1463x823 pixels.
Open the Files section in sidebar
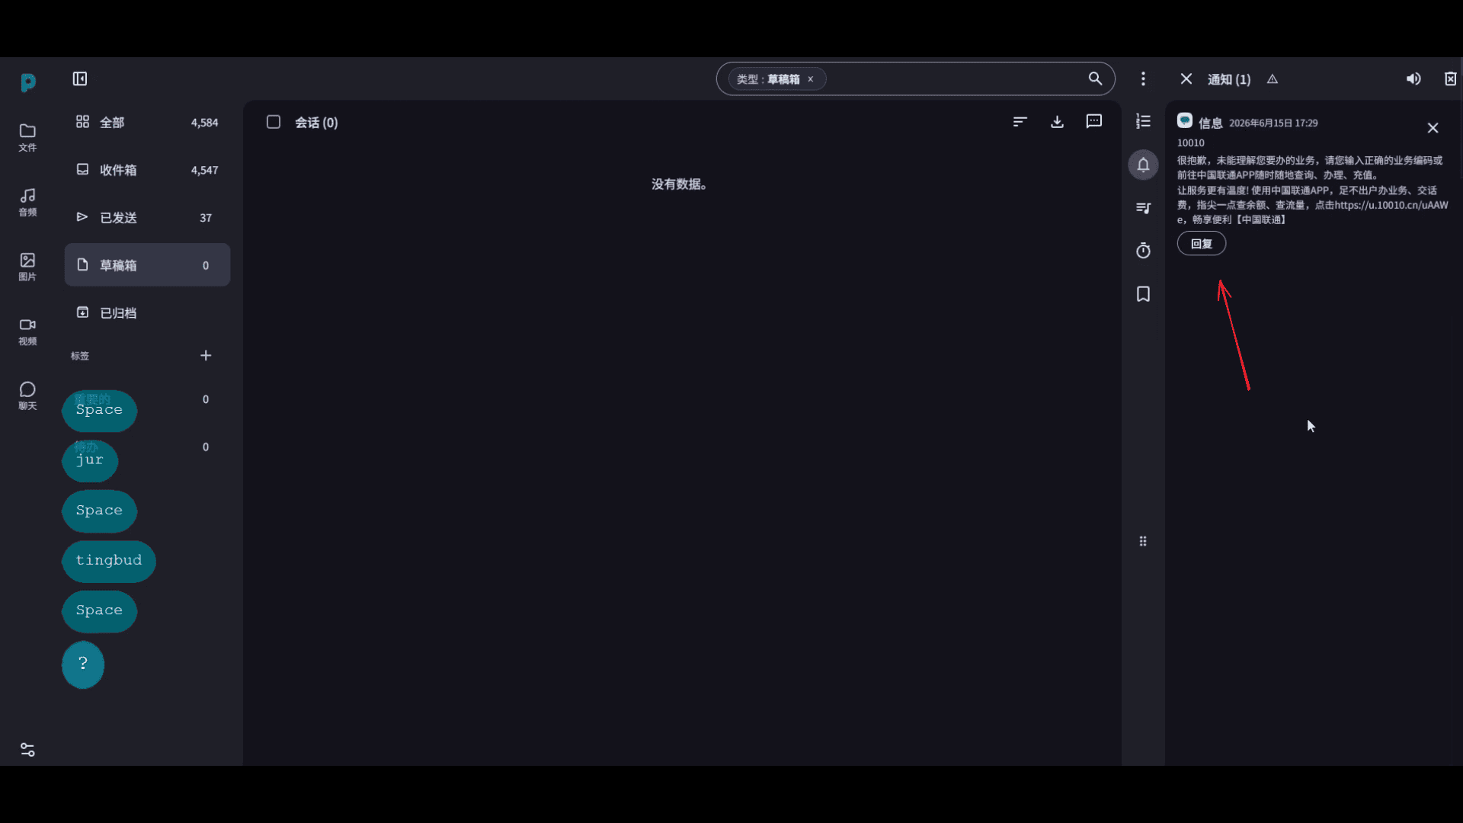click(27, 137)
